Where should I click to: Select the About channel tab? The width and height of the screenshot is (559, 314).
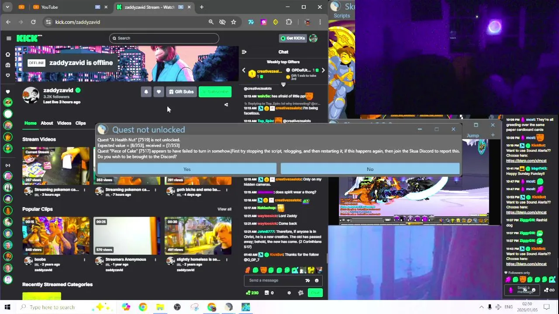click(x=47, y=123)
